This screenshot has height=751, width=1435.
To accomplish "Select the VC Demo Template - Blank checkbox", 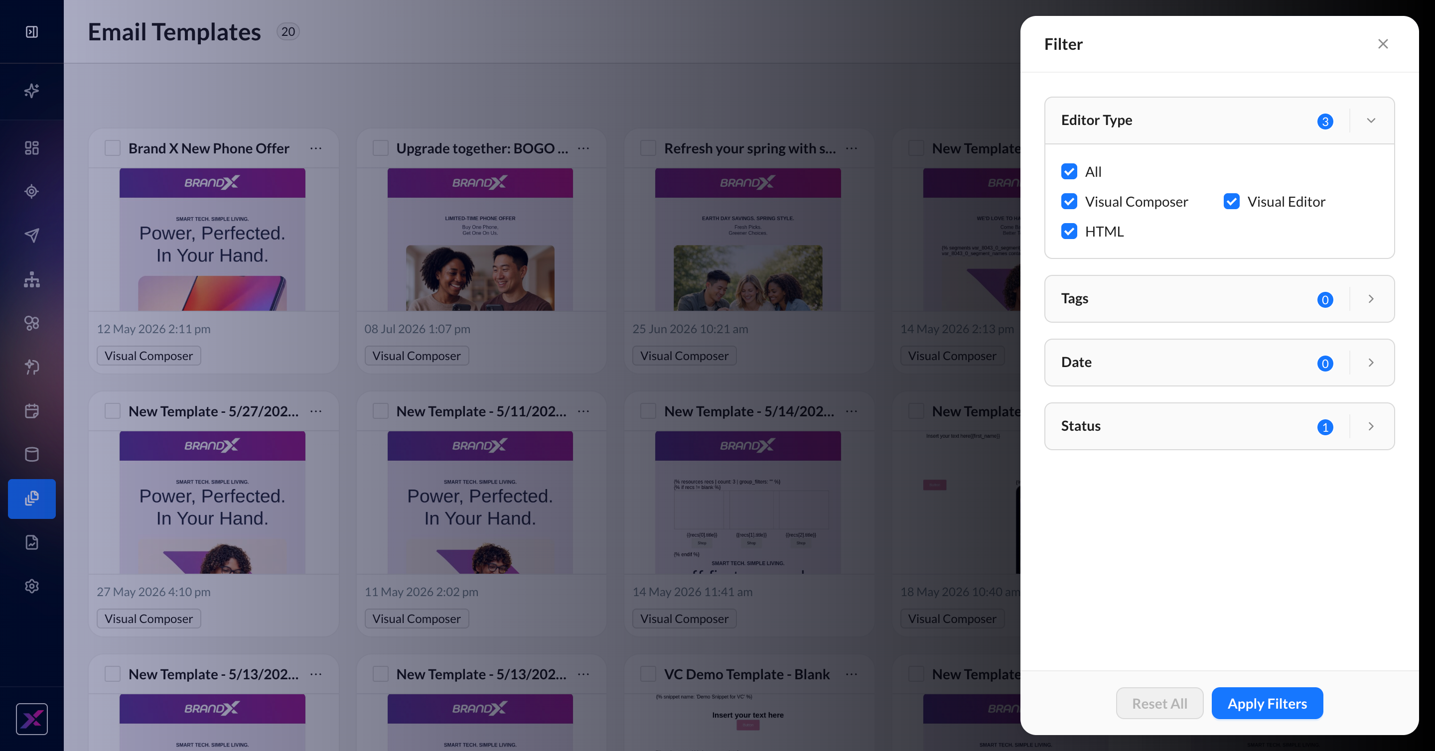I will click(x=648, y=674).
